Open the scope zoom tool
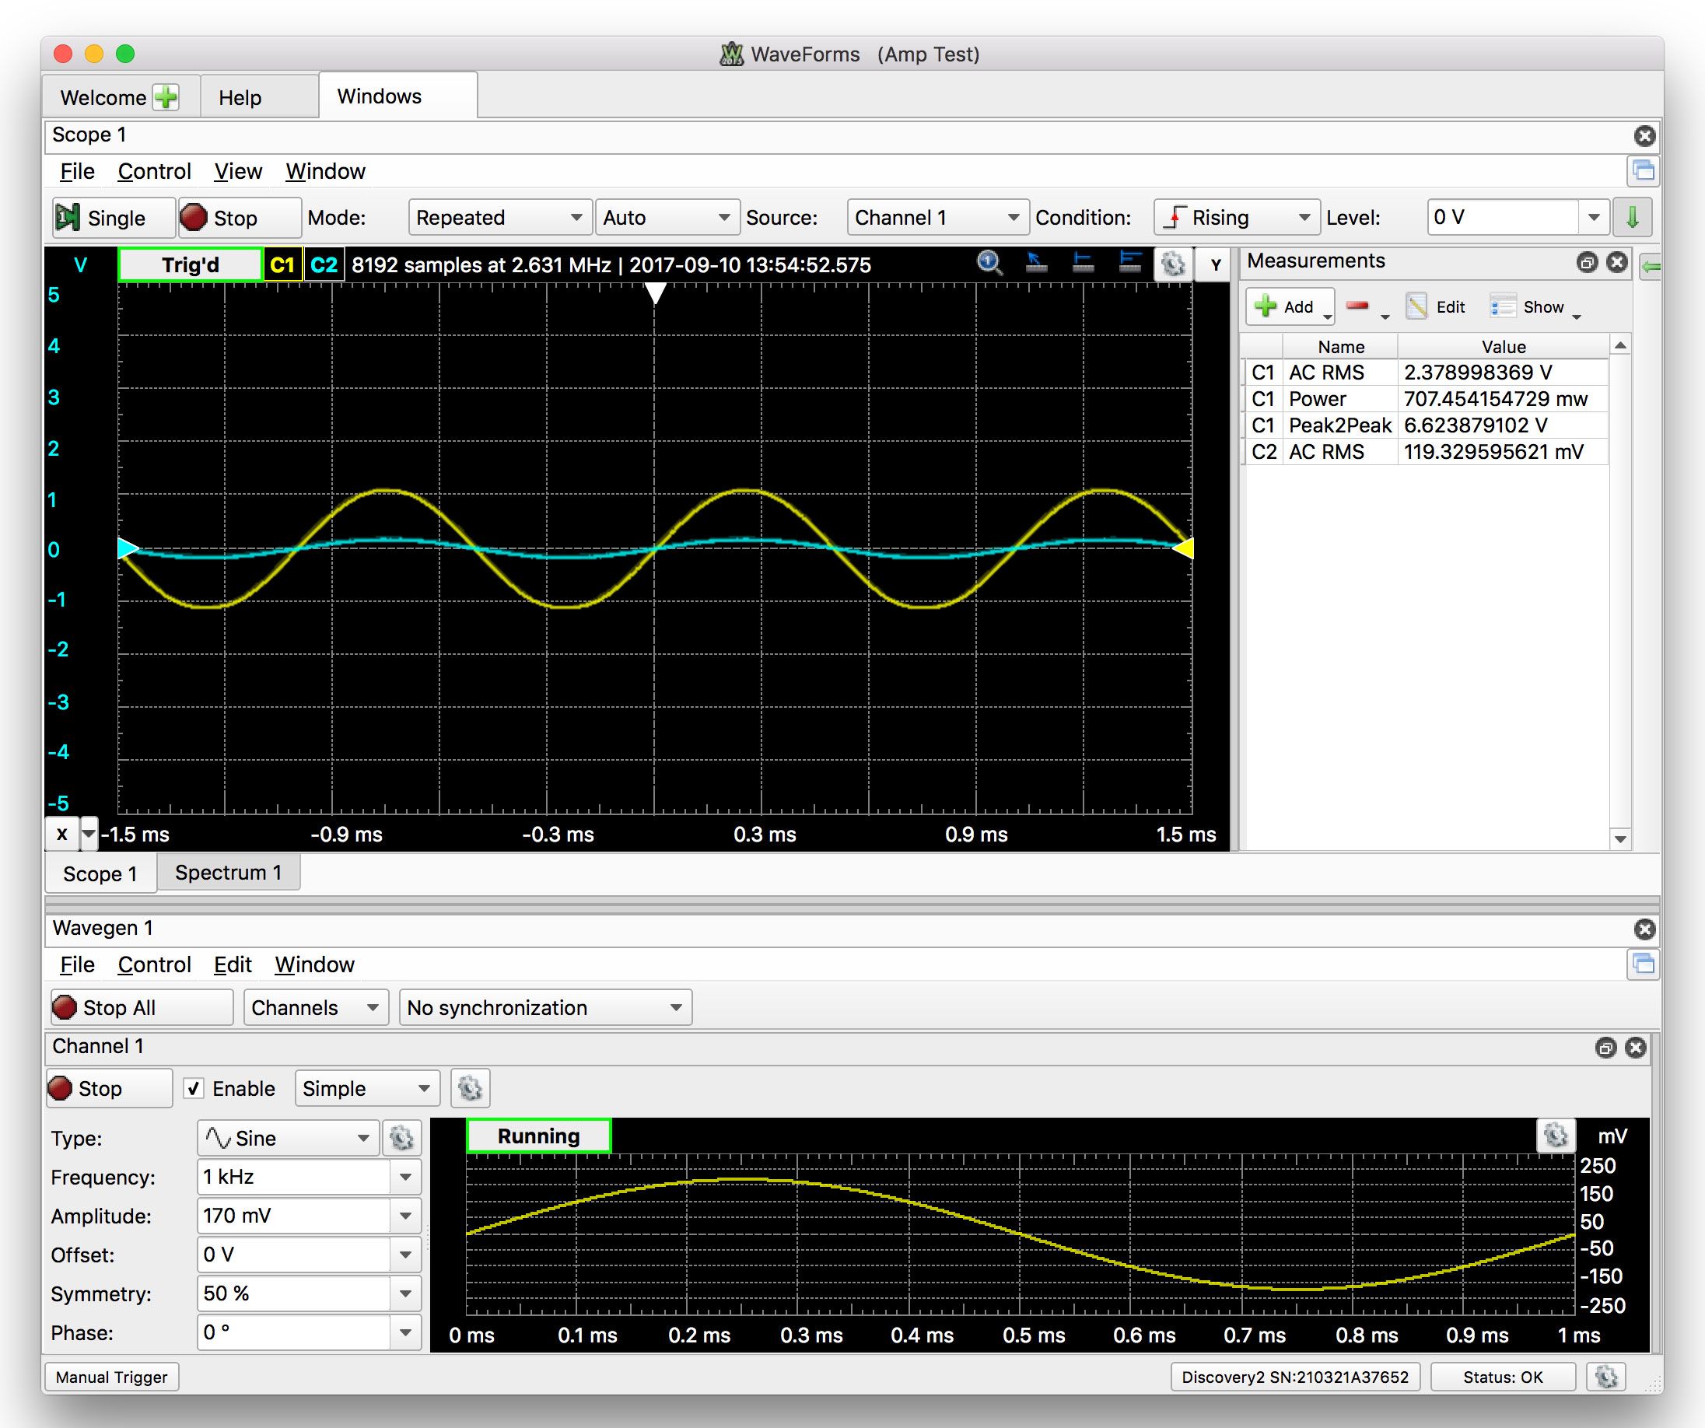The width and height of the screenshot is (1705, 1428). [988, 264]
